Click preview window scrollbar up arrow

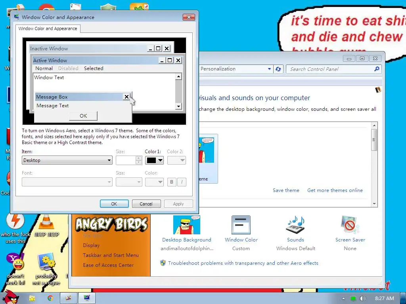coord(178,76)
